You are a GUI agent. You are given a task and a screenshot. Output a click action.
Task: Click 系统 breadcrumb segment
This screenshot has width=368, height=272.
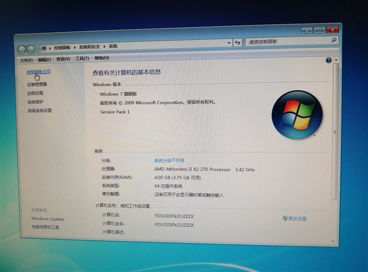(x=113, y=46)
